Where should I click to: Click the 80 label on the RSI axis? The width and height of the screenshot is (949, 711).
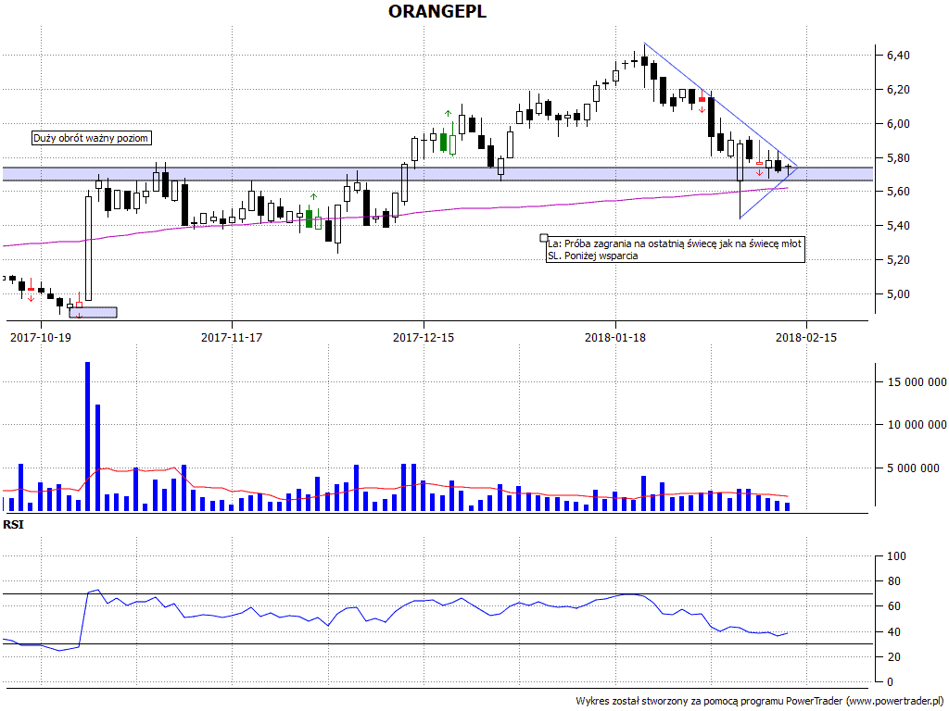pos(893,581)
